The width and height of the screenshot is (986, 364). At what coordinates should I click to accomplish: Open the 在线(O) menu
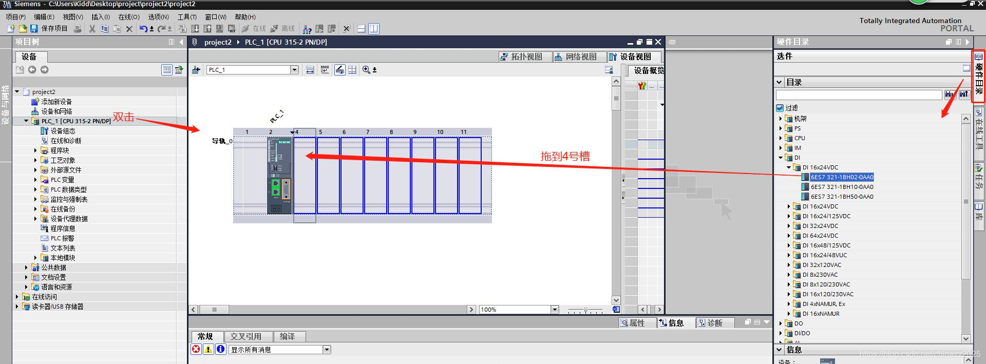tap(129, 17)
